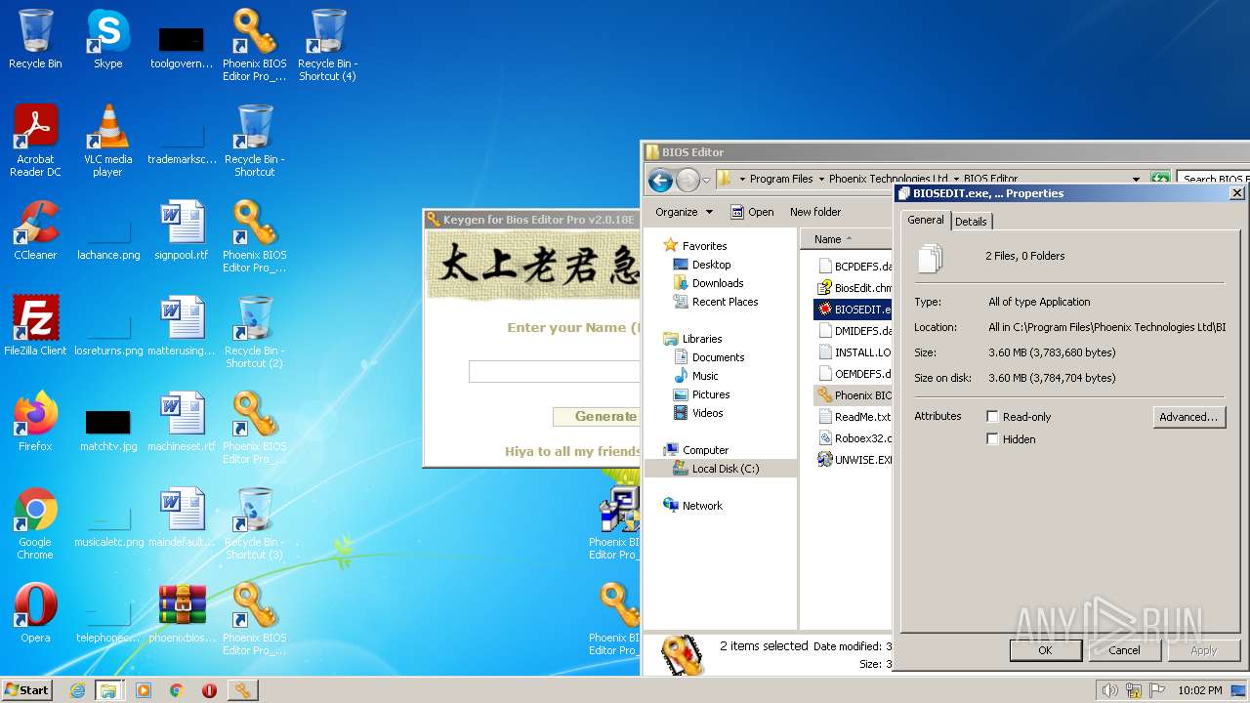Select matchtv.jpg desktop file
Screen dimensions: 1250x703
107,430
